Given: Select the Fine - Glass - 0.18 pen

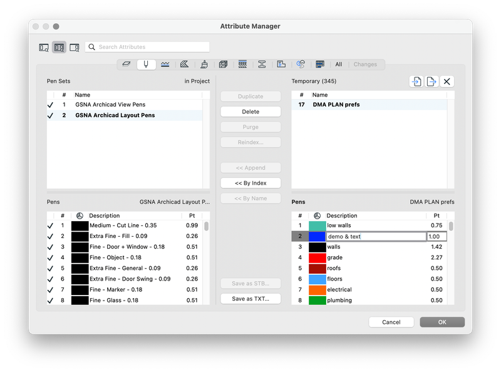Looking at the screenshot, I should [125, 301].
